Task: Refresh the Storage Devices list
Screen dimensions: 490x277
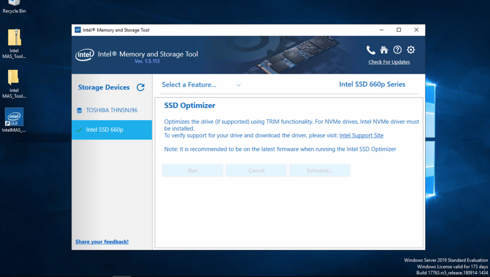Action: click(141, 87)
